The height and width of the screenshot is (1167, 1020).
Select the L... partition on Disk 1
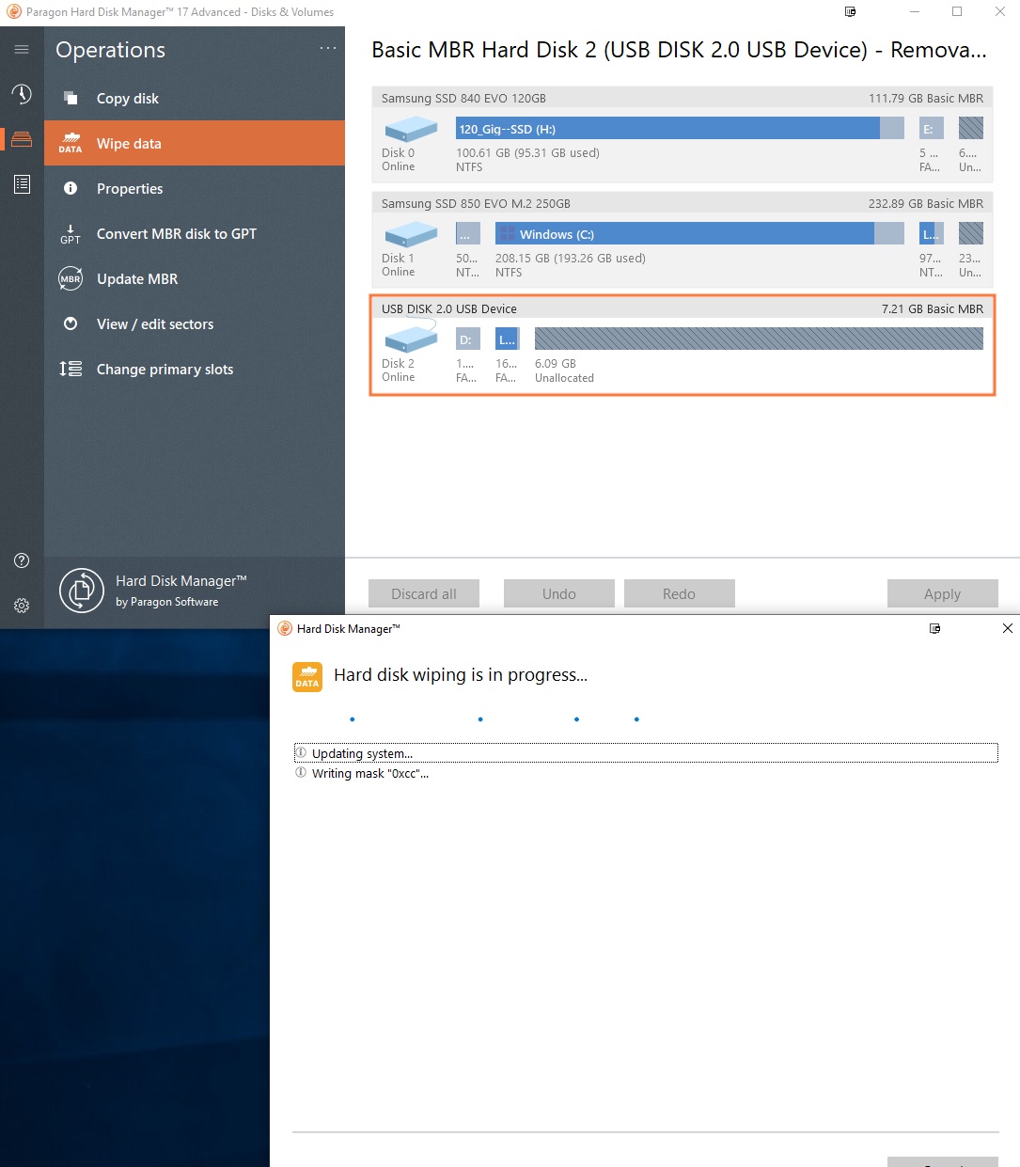click(x=931, y=234)
